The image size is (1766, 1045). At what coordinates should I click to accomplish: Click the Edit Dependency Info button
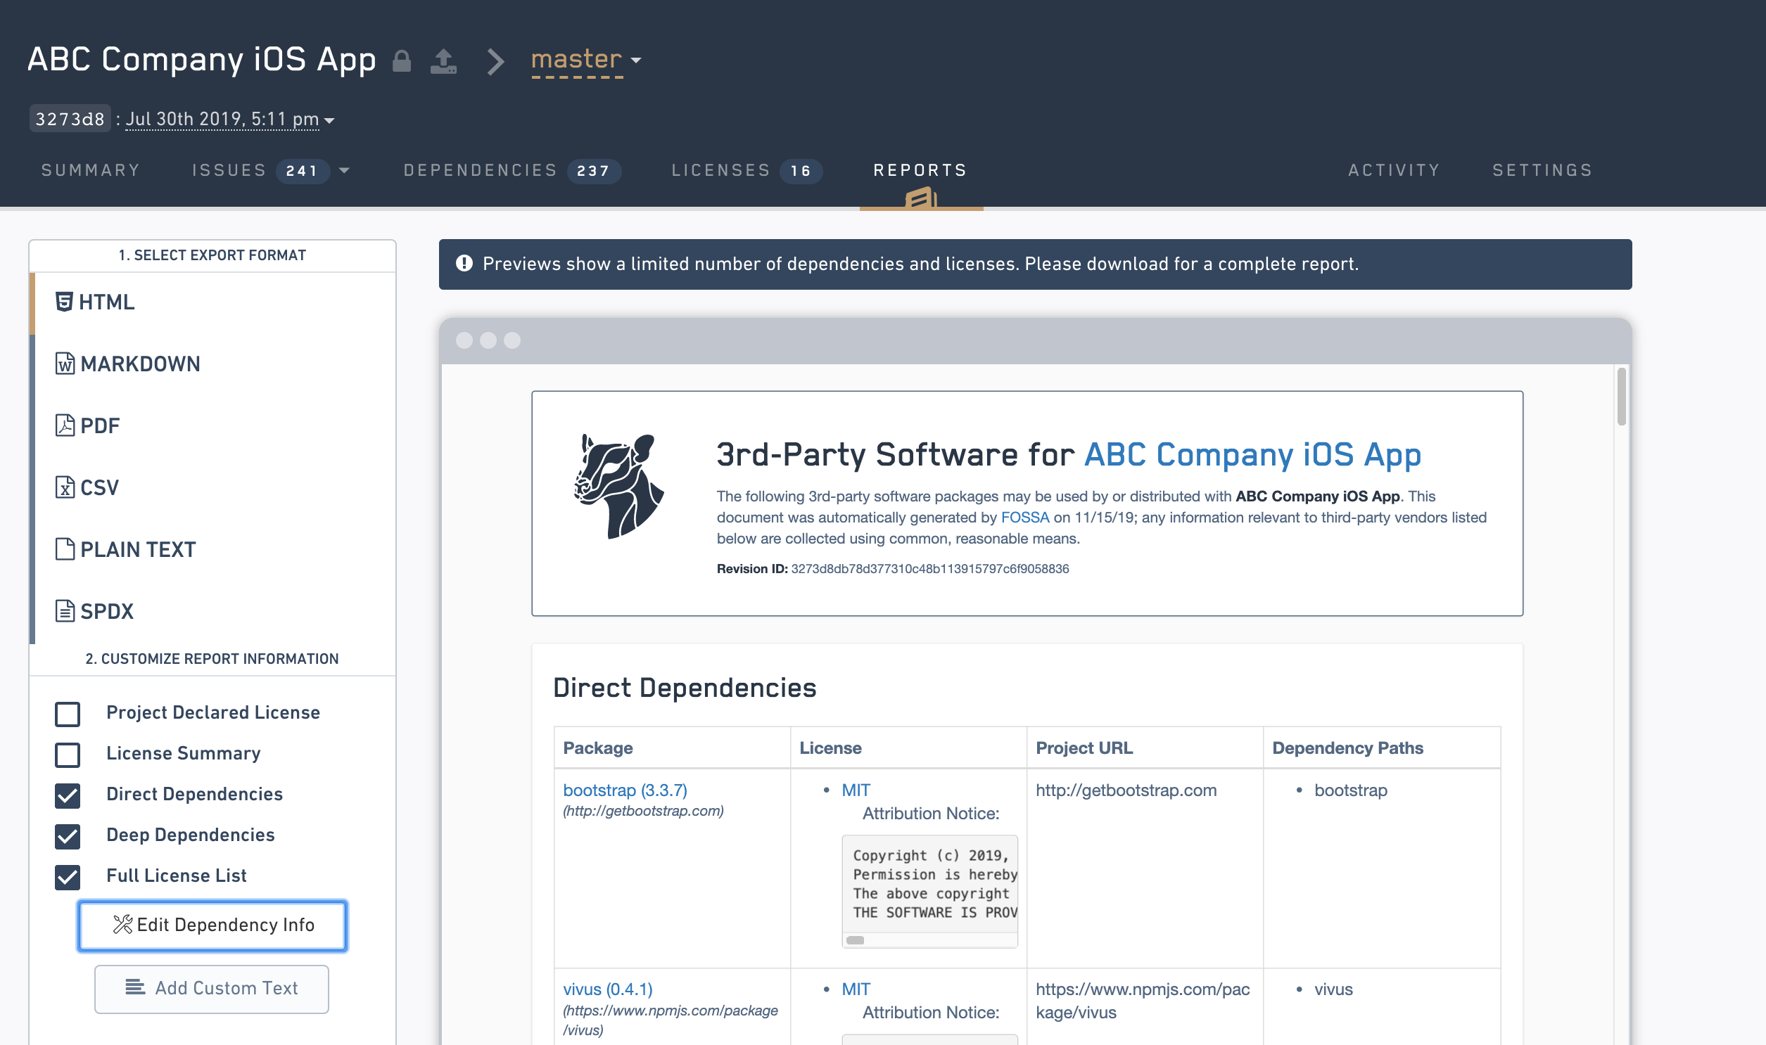click(212, 925)
